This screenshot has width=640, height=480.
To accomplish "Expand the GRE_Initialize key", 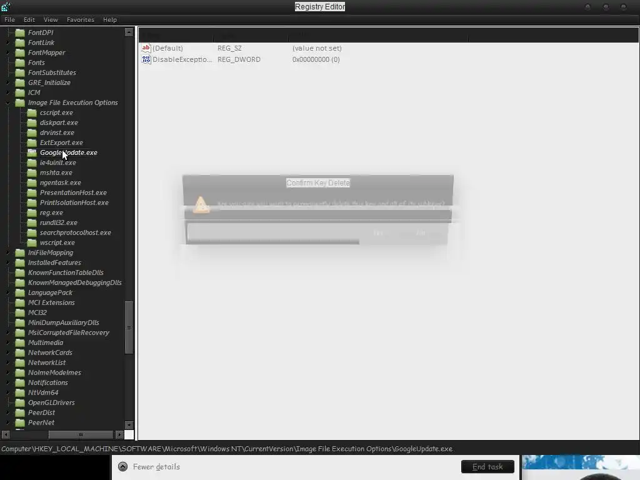I will (7, 82).
